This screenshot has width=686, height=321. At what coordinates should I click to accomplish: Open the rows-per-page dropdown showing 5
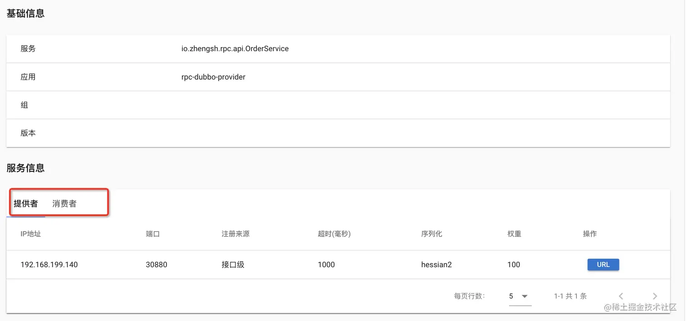tap(519, 296)
